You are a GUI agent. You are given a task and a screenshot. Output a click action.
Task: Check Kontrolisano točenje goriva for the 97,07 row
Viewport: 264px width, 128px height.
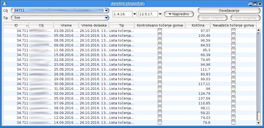click(x=160, y=31)
